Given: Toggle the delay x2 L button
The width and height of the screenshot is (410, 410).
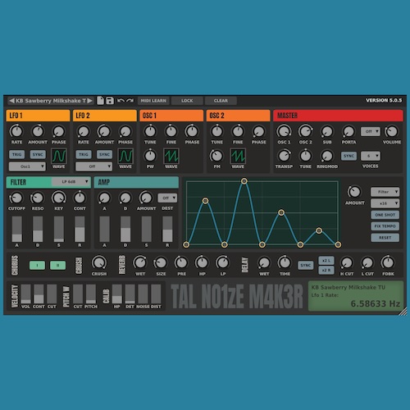Looking at the screenshot, I should pyautogui.click(x=326, y=261).
